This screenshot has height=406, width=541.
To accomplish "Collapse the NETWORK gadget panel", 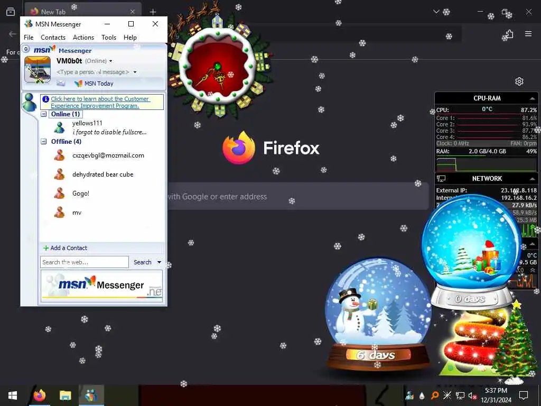I will pos(533,179).
